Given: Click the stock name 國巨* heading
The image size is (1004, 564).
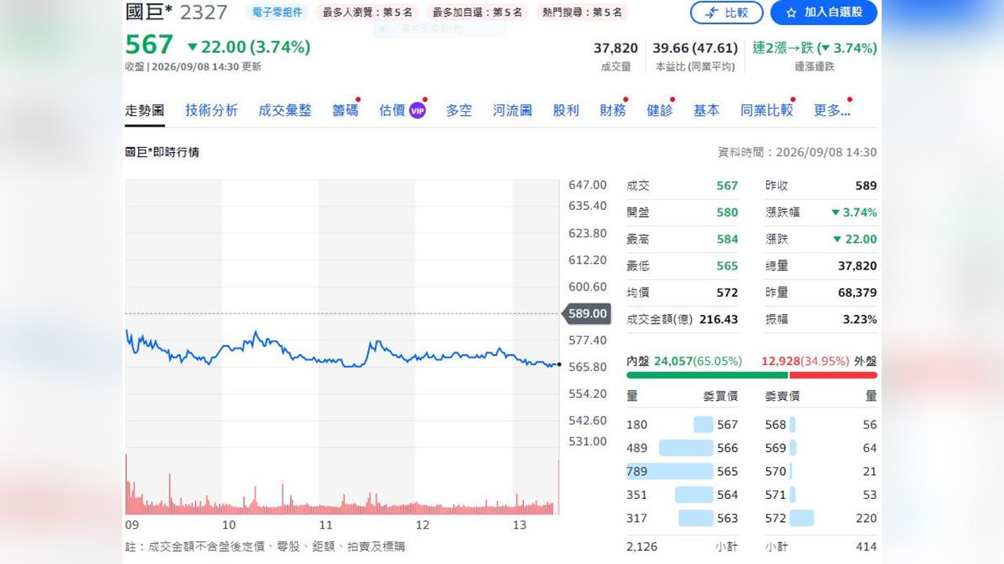Looking at the screenshot, I should coord(149,12).
